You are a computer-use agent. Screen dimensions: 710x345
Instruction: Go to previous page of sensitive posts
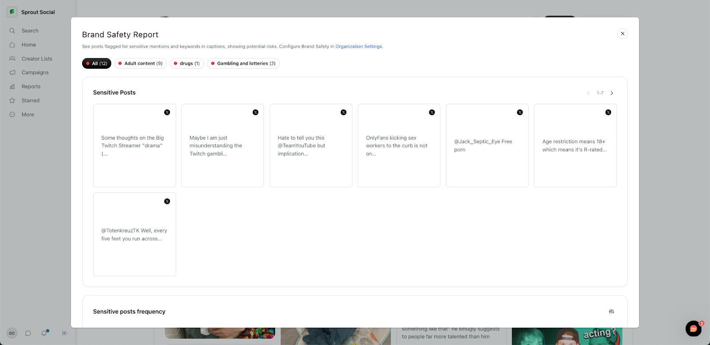pyautogui.click(x=588, y=93)
